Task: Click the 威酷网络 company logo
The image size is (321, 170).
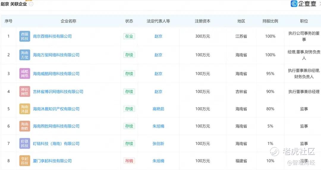Action: click(25, 74)
